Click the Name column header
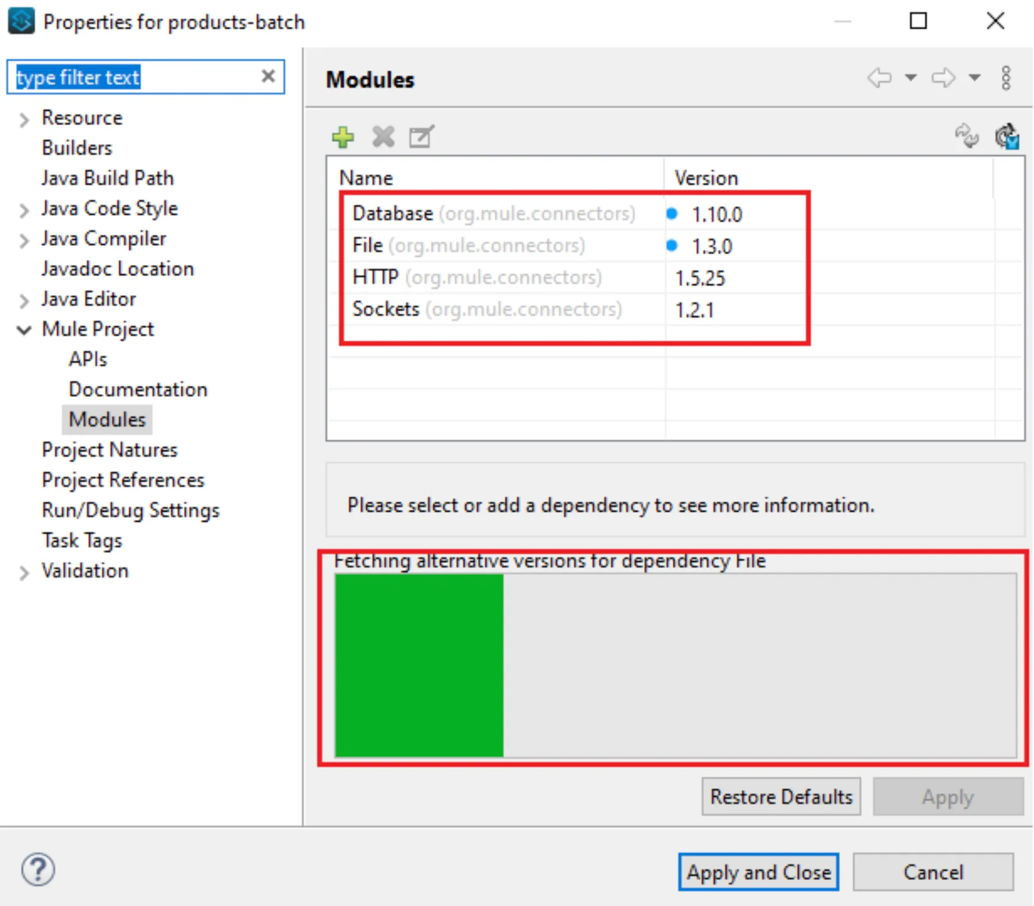The width and height of the screenshot is (1034, 906). tap(496, 178)
